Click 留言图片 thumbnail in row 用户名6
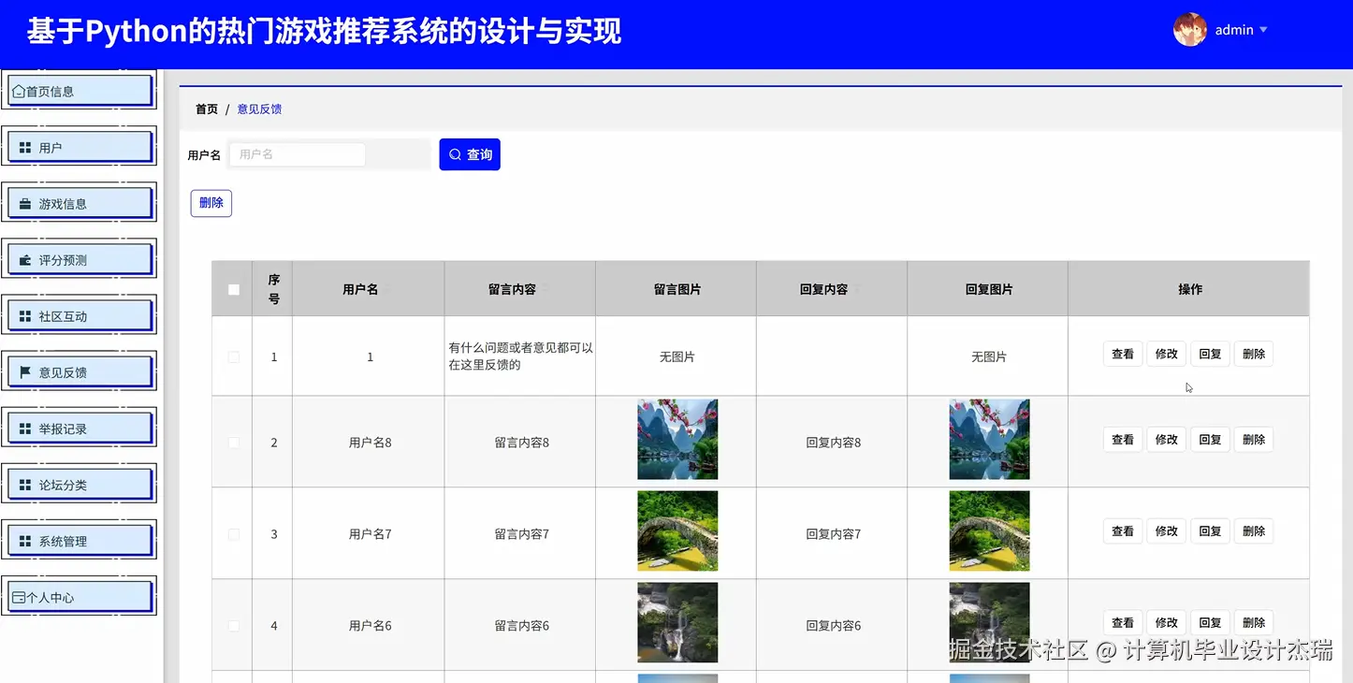 pos(677,623)
